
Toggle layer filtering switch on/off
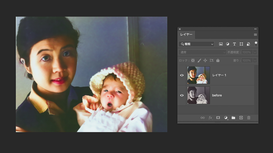point(256,44)
